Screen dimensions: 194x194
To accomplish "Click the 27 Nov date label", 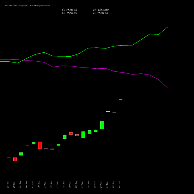I will [101, 184].
